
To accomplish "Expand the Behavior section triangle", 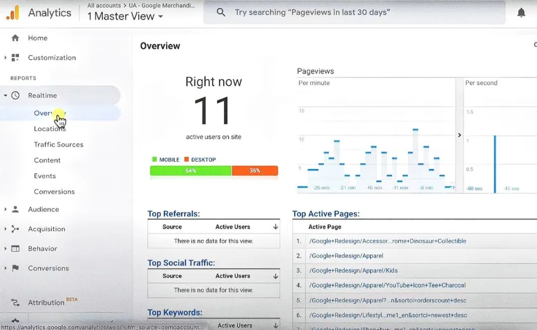I will (5, 249).
